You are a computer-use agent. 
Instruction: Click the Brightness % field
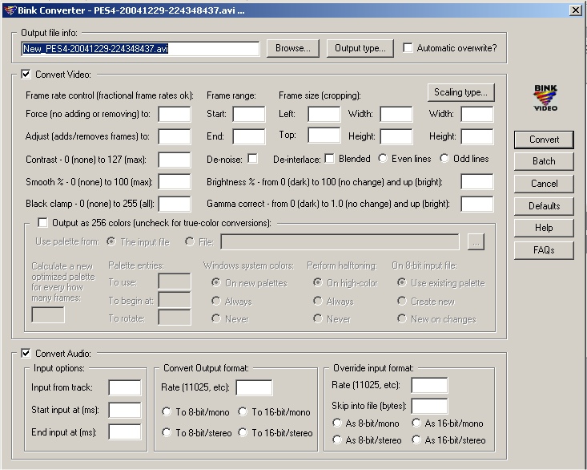pyautogui.click(x=477, y=182)
